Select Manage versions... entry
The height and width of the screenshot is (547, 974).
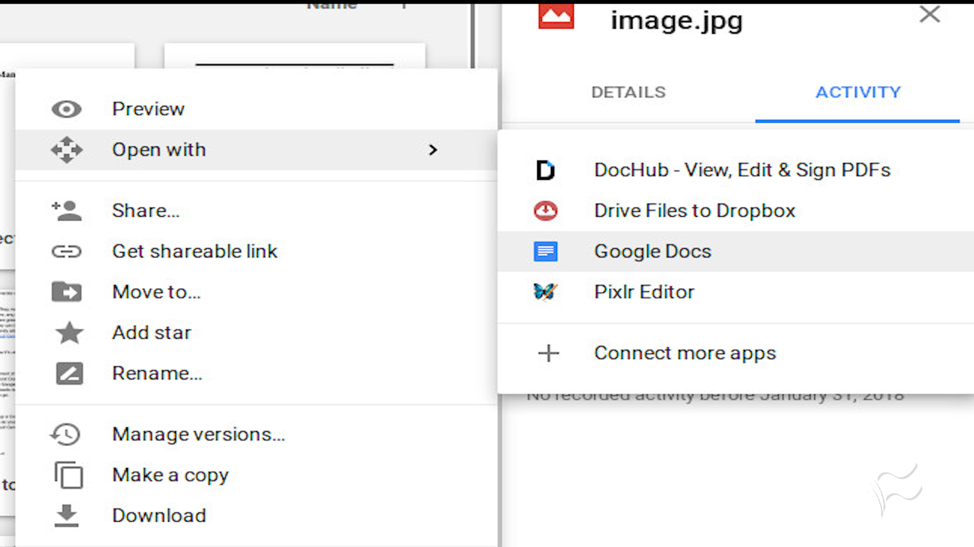tap(256, 434)
